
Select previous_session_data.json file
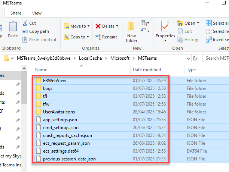[69, 159]
